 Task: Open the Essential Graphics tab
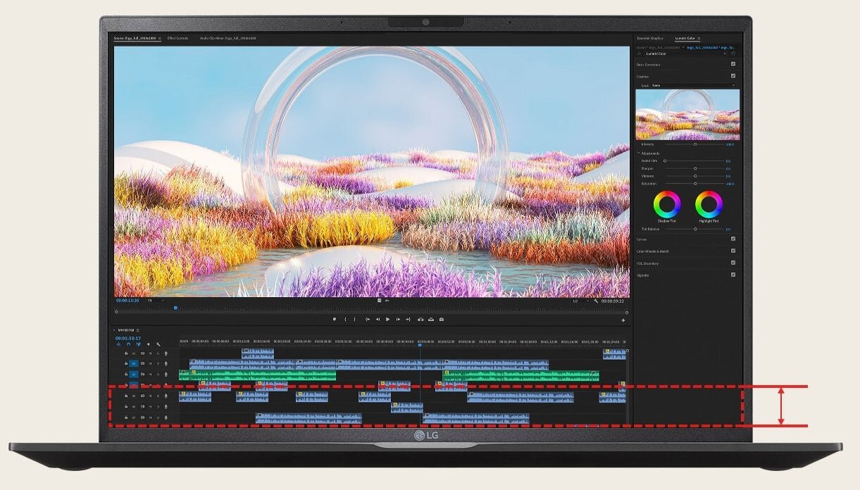point(649,38)
